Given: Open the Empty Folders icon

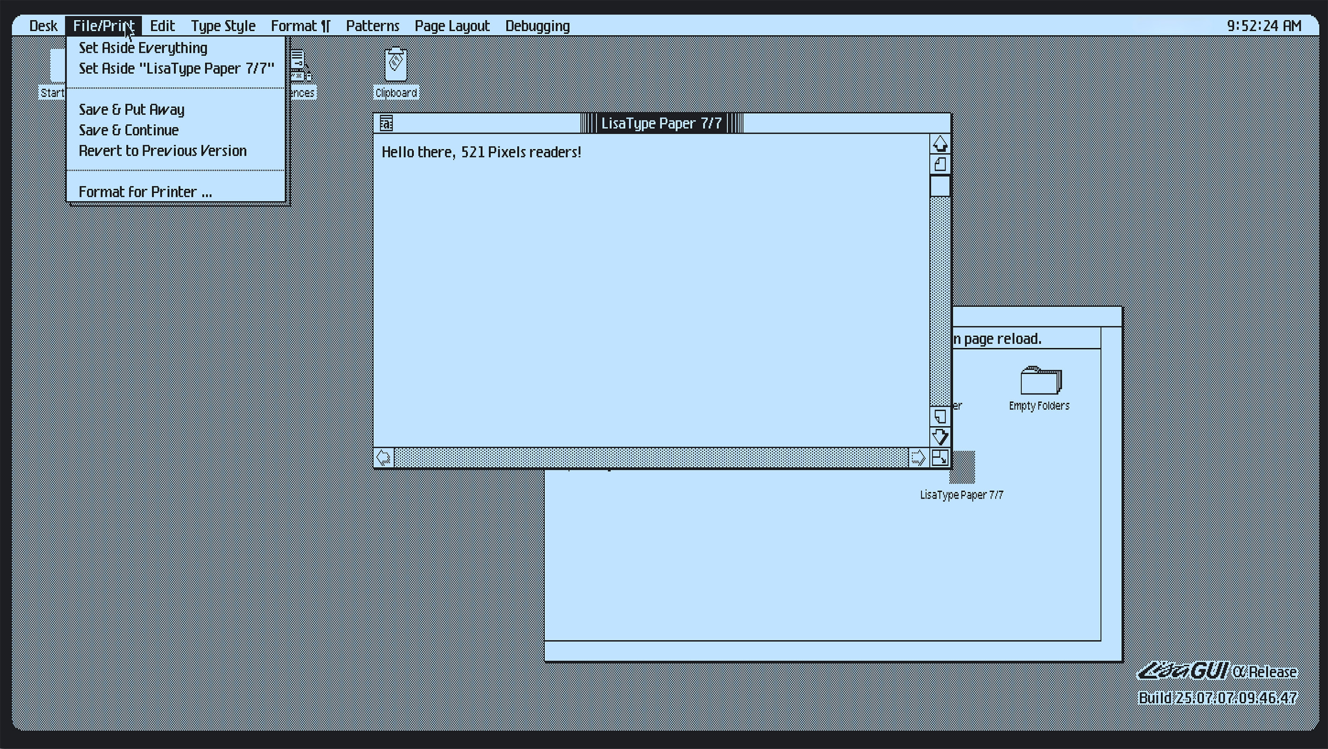Looking at the screenshot, I should tap(1040, 381).
